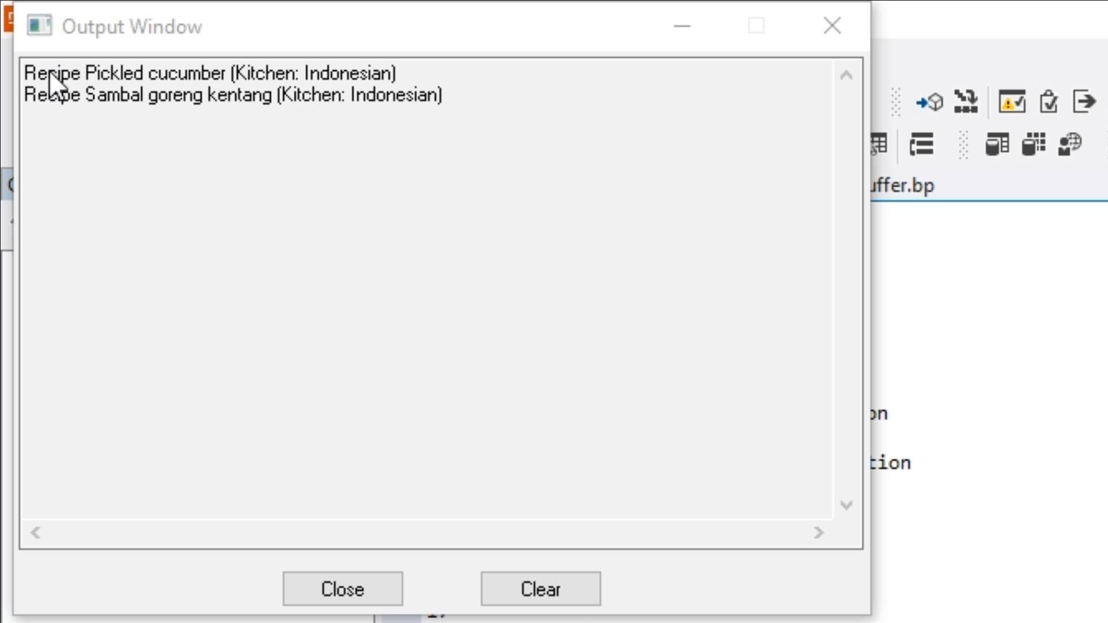The height and width of the screenshot is (623, 1108).
Task: Click the exit arrow document icon
Action: pyautogui.click(x=1084, y=102)
